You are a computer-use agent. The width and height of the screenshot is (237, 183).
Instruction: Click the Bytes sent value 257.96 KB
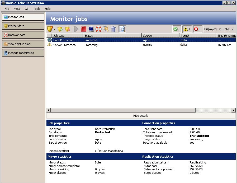(x=196, y=166)
